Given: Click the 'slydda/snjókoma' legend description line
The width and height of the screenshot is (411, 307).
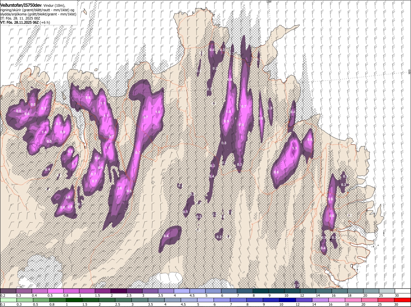Looking at the screenshot, I should click(38, 14).
